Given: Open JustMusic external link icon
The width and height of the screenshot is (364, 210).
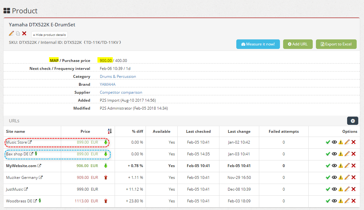Looking at the screenshot, I should (x=26, y=189).
